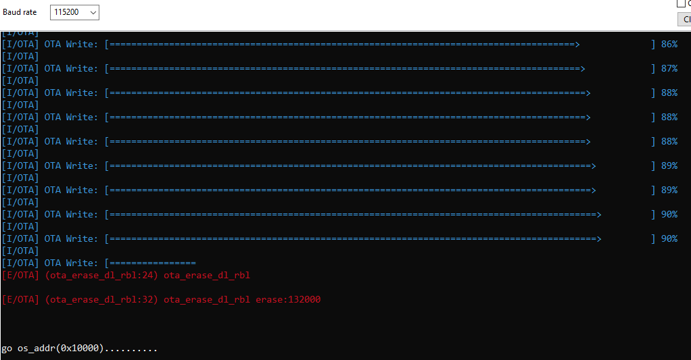This screenshot has height=360, width=691.
Task: Click the topmost 88% progress log line
Action: click(340, 93)
